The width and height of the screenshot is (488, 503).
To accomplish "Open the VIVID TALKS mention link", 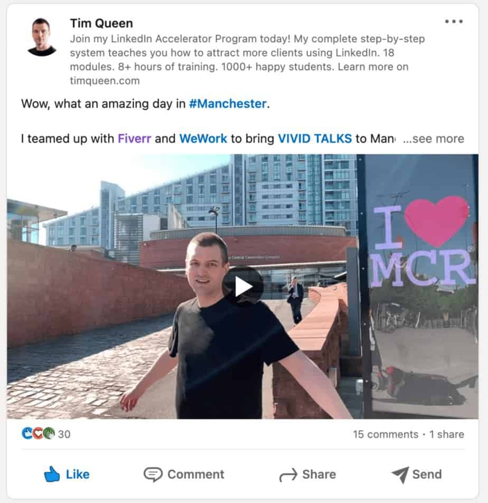I will (x=315, y=138).
